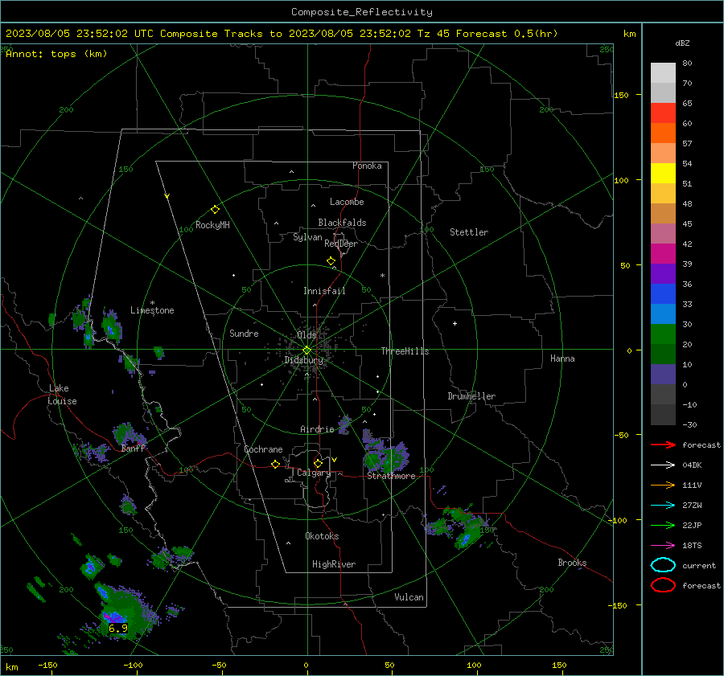724x676 pixels.
Task: Pick the purple swatch below 39 dBZ
Action: (x=663, y=273)
